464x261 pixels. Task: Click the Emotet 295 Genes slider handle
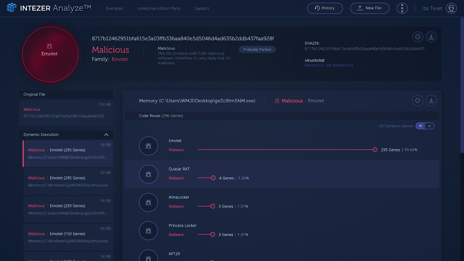click(375, 150)
